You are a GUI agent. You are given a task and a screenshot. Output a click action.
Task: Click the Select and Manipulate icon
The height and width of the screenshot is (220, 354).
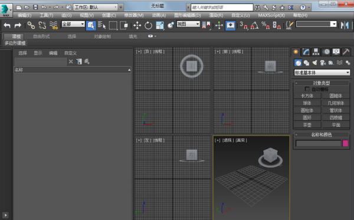pyautogui.click(x=219, y=25)
